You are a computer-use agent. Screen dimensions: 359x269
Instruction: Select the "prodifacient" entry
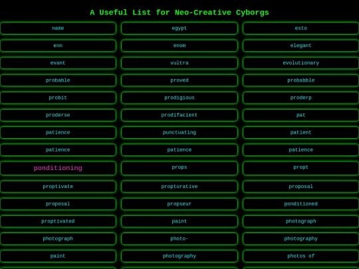tap(179, 115)
